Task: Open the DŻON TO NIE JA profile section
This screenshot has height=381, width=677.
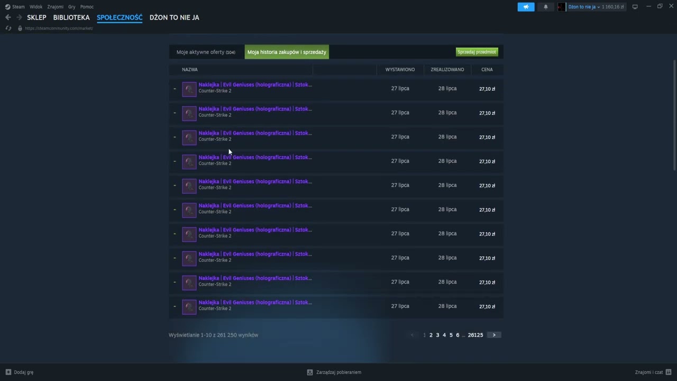Action: [x=175, y=17]
